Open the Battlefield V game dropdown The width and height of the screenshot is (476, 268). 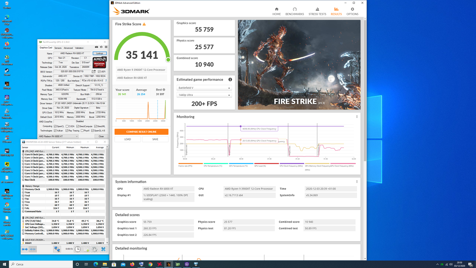tap(204, 87)
